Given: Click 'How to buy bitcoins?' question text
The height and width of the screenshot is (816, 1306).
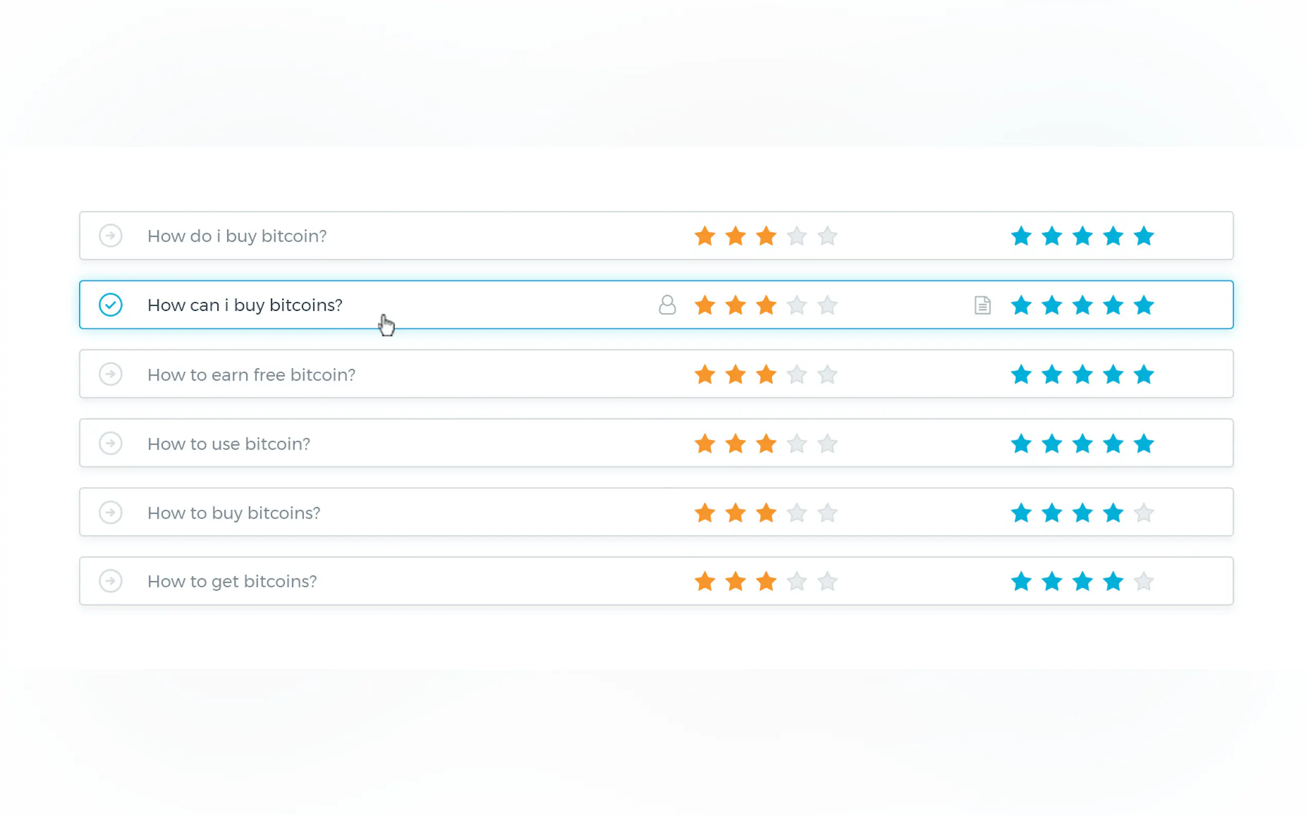Looking at the screenshot, I should click(x=234, y=513).
